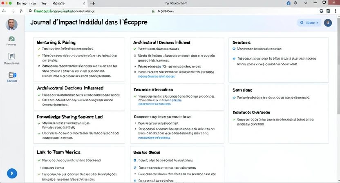This screenshot has width=340, height=183.
Task: Toggle the checkmark in the middle Architectrall Decioms card
Action: [135, 49]
